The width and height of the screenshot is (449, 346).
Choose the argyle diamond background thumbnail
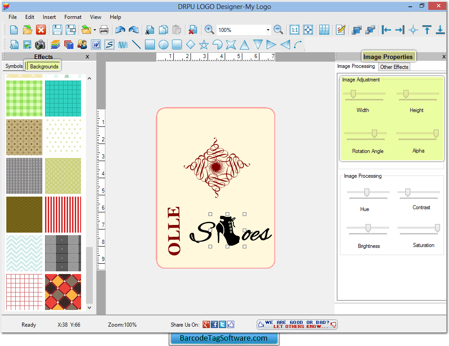coord(63,292)
